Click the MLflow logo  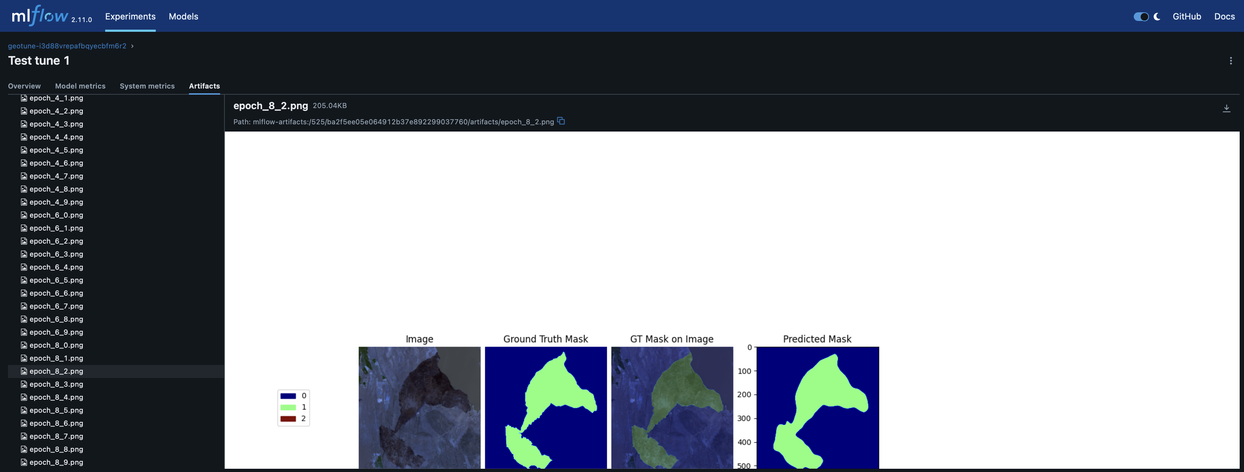(40, 16)
